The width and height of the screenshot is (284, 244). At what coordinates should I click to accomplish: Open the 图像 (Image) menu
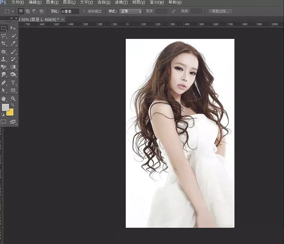(52, 2)
